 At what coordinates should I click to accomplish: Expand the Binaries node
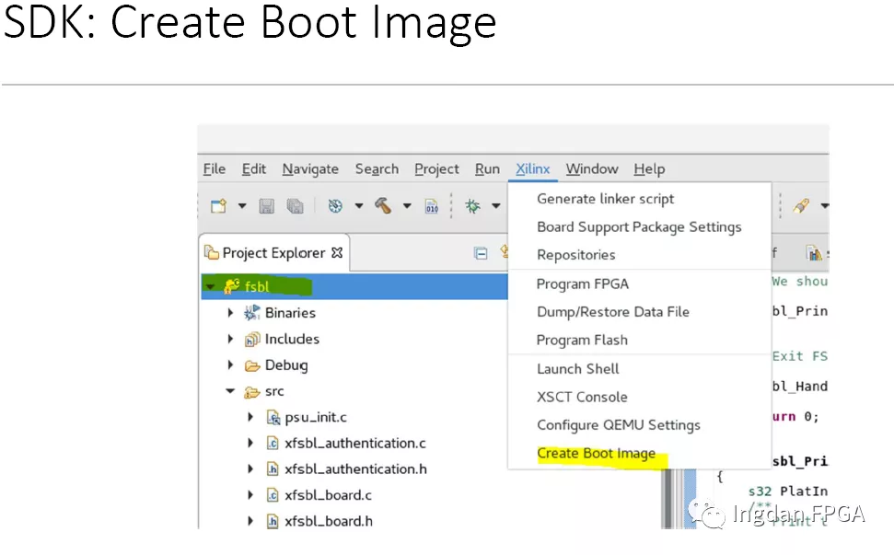click(230, 312)
